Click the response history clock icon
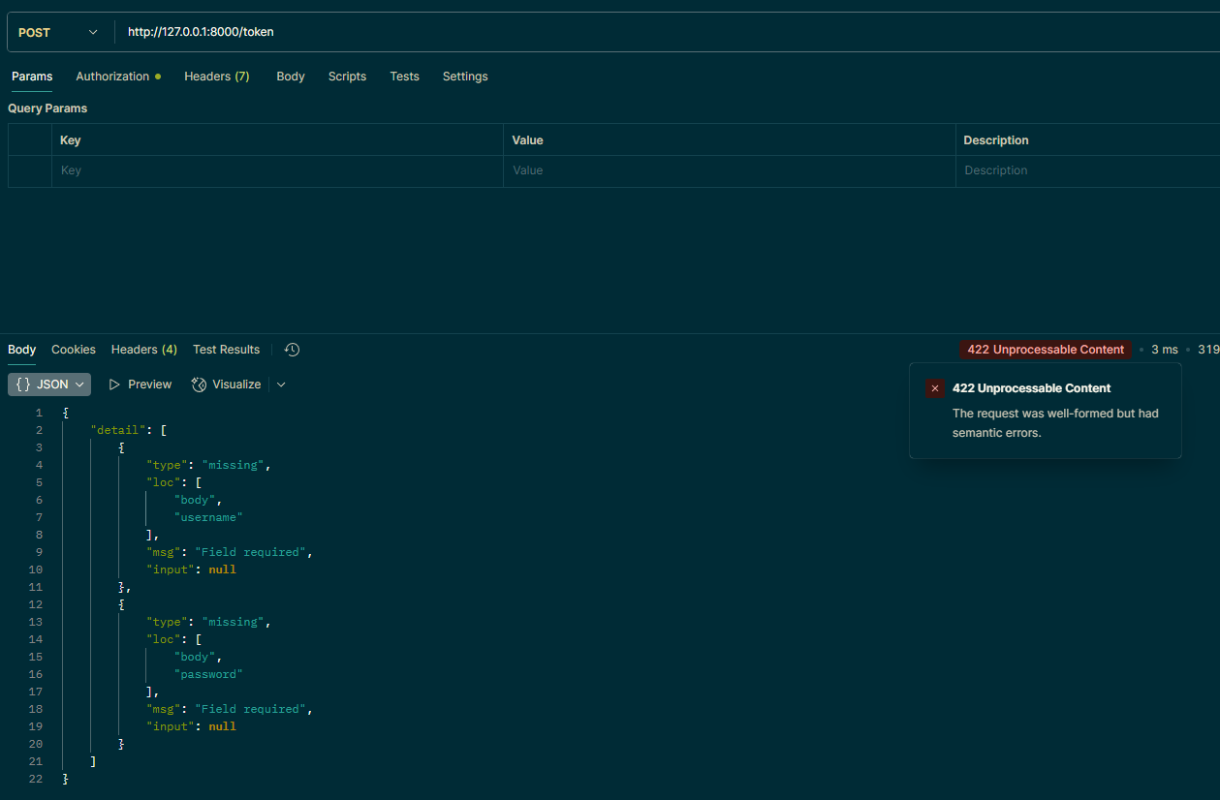 292,350
